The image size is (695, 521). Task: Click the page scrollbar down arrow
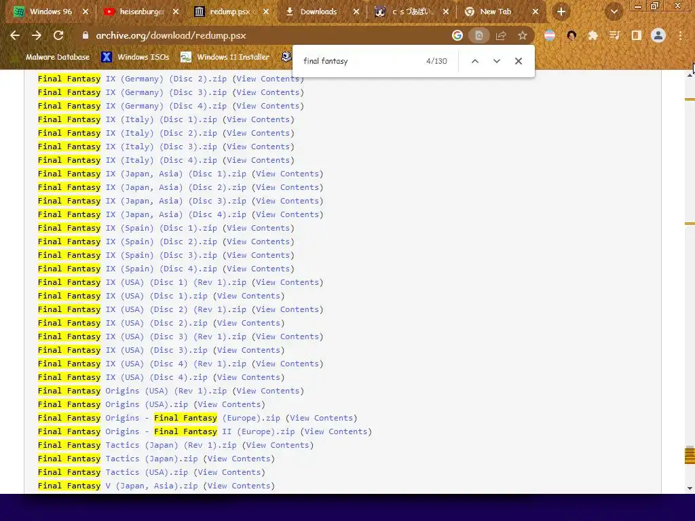690,488
